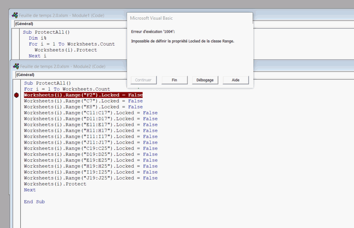Click the Range("I11:I17") code line
The height and width of the screenshot is (228, 354).
(91, 136)
